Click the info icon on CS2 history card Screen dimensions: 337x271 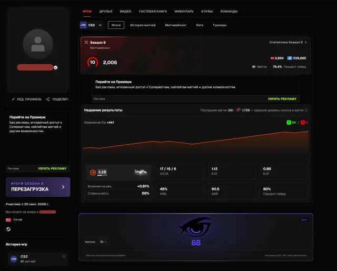(64, 256)
